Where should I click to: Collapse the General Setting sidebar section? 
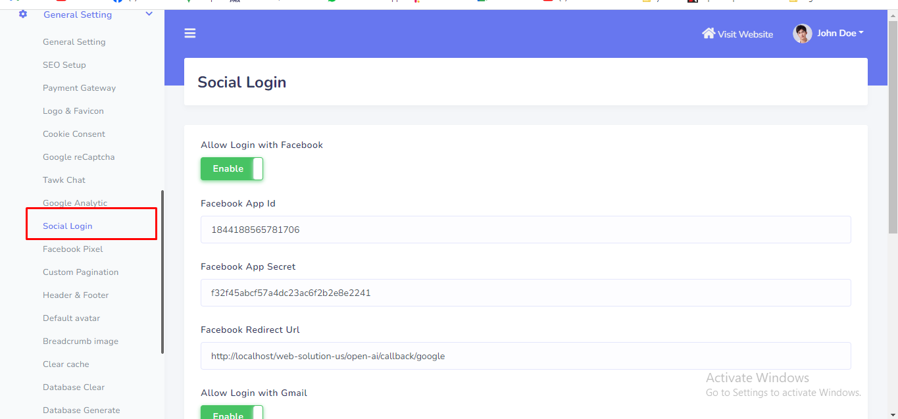coord(149,14)
